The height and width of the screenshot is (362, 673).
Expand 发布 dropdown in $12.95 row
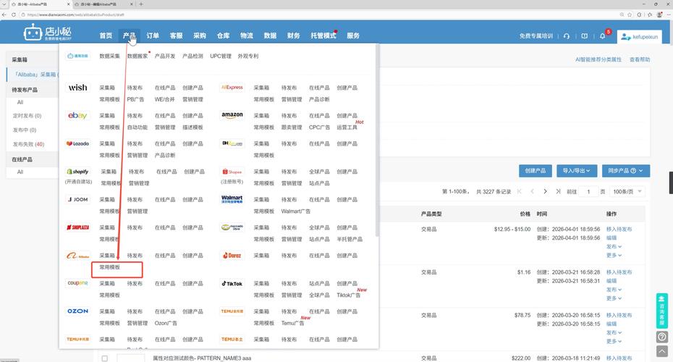[x=614, y=246]
